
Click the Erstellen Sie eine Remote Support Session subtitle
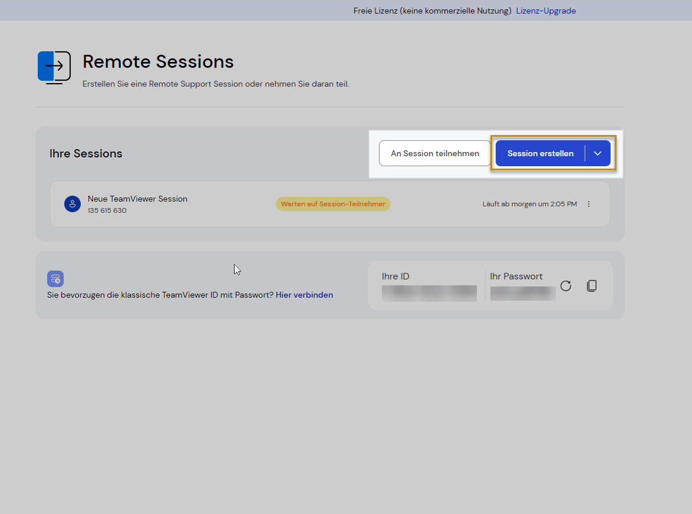216,84
